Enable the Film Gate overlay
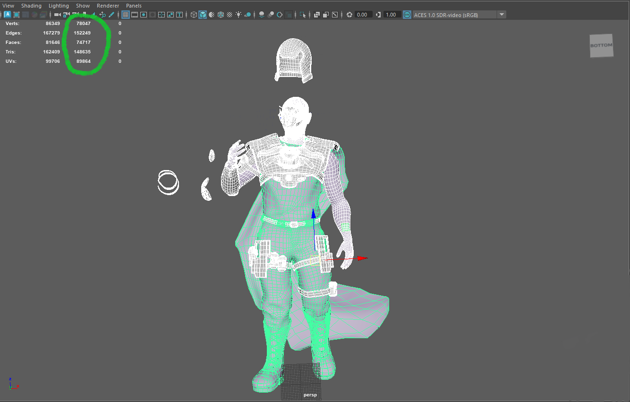 click(135, 15)
